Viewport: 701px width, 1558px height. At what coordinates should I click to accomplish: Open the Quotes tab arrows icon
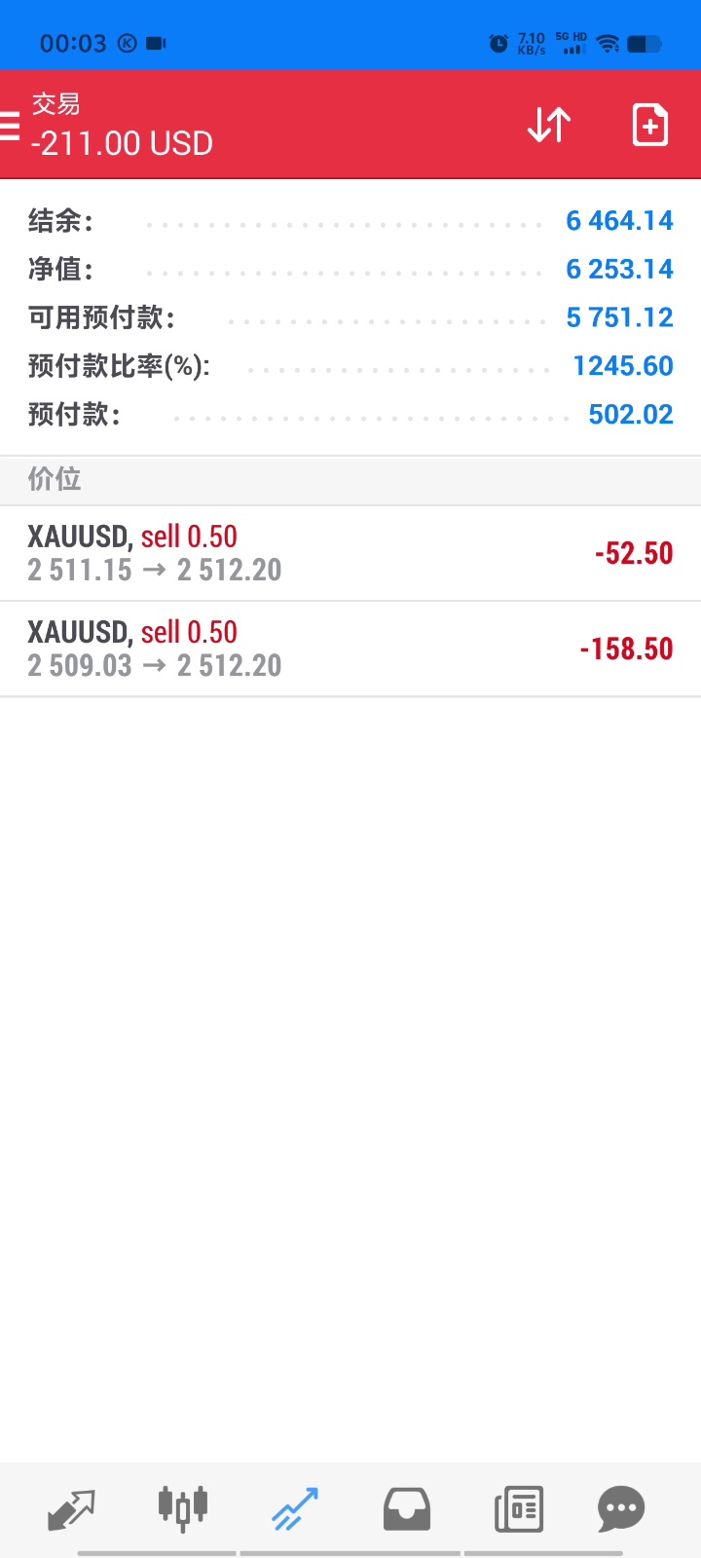(71, 1509)
